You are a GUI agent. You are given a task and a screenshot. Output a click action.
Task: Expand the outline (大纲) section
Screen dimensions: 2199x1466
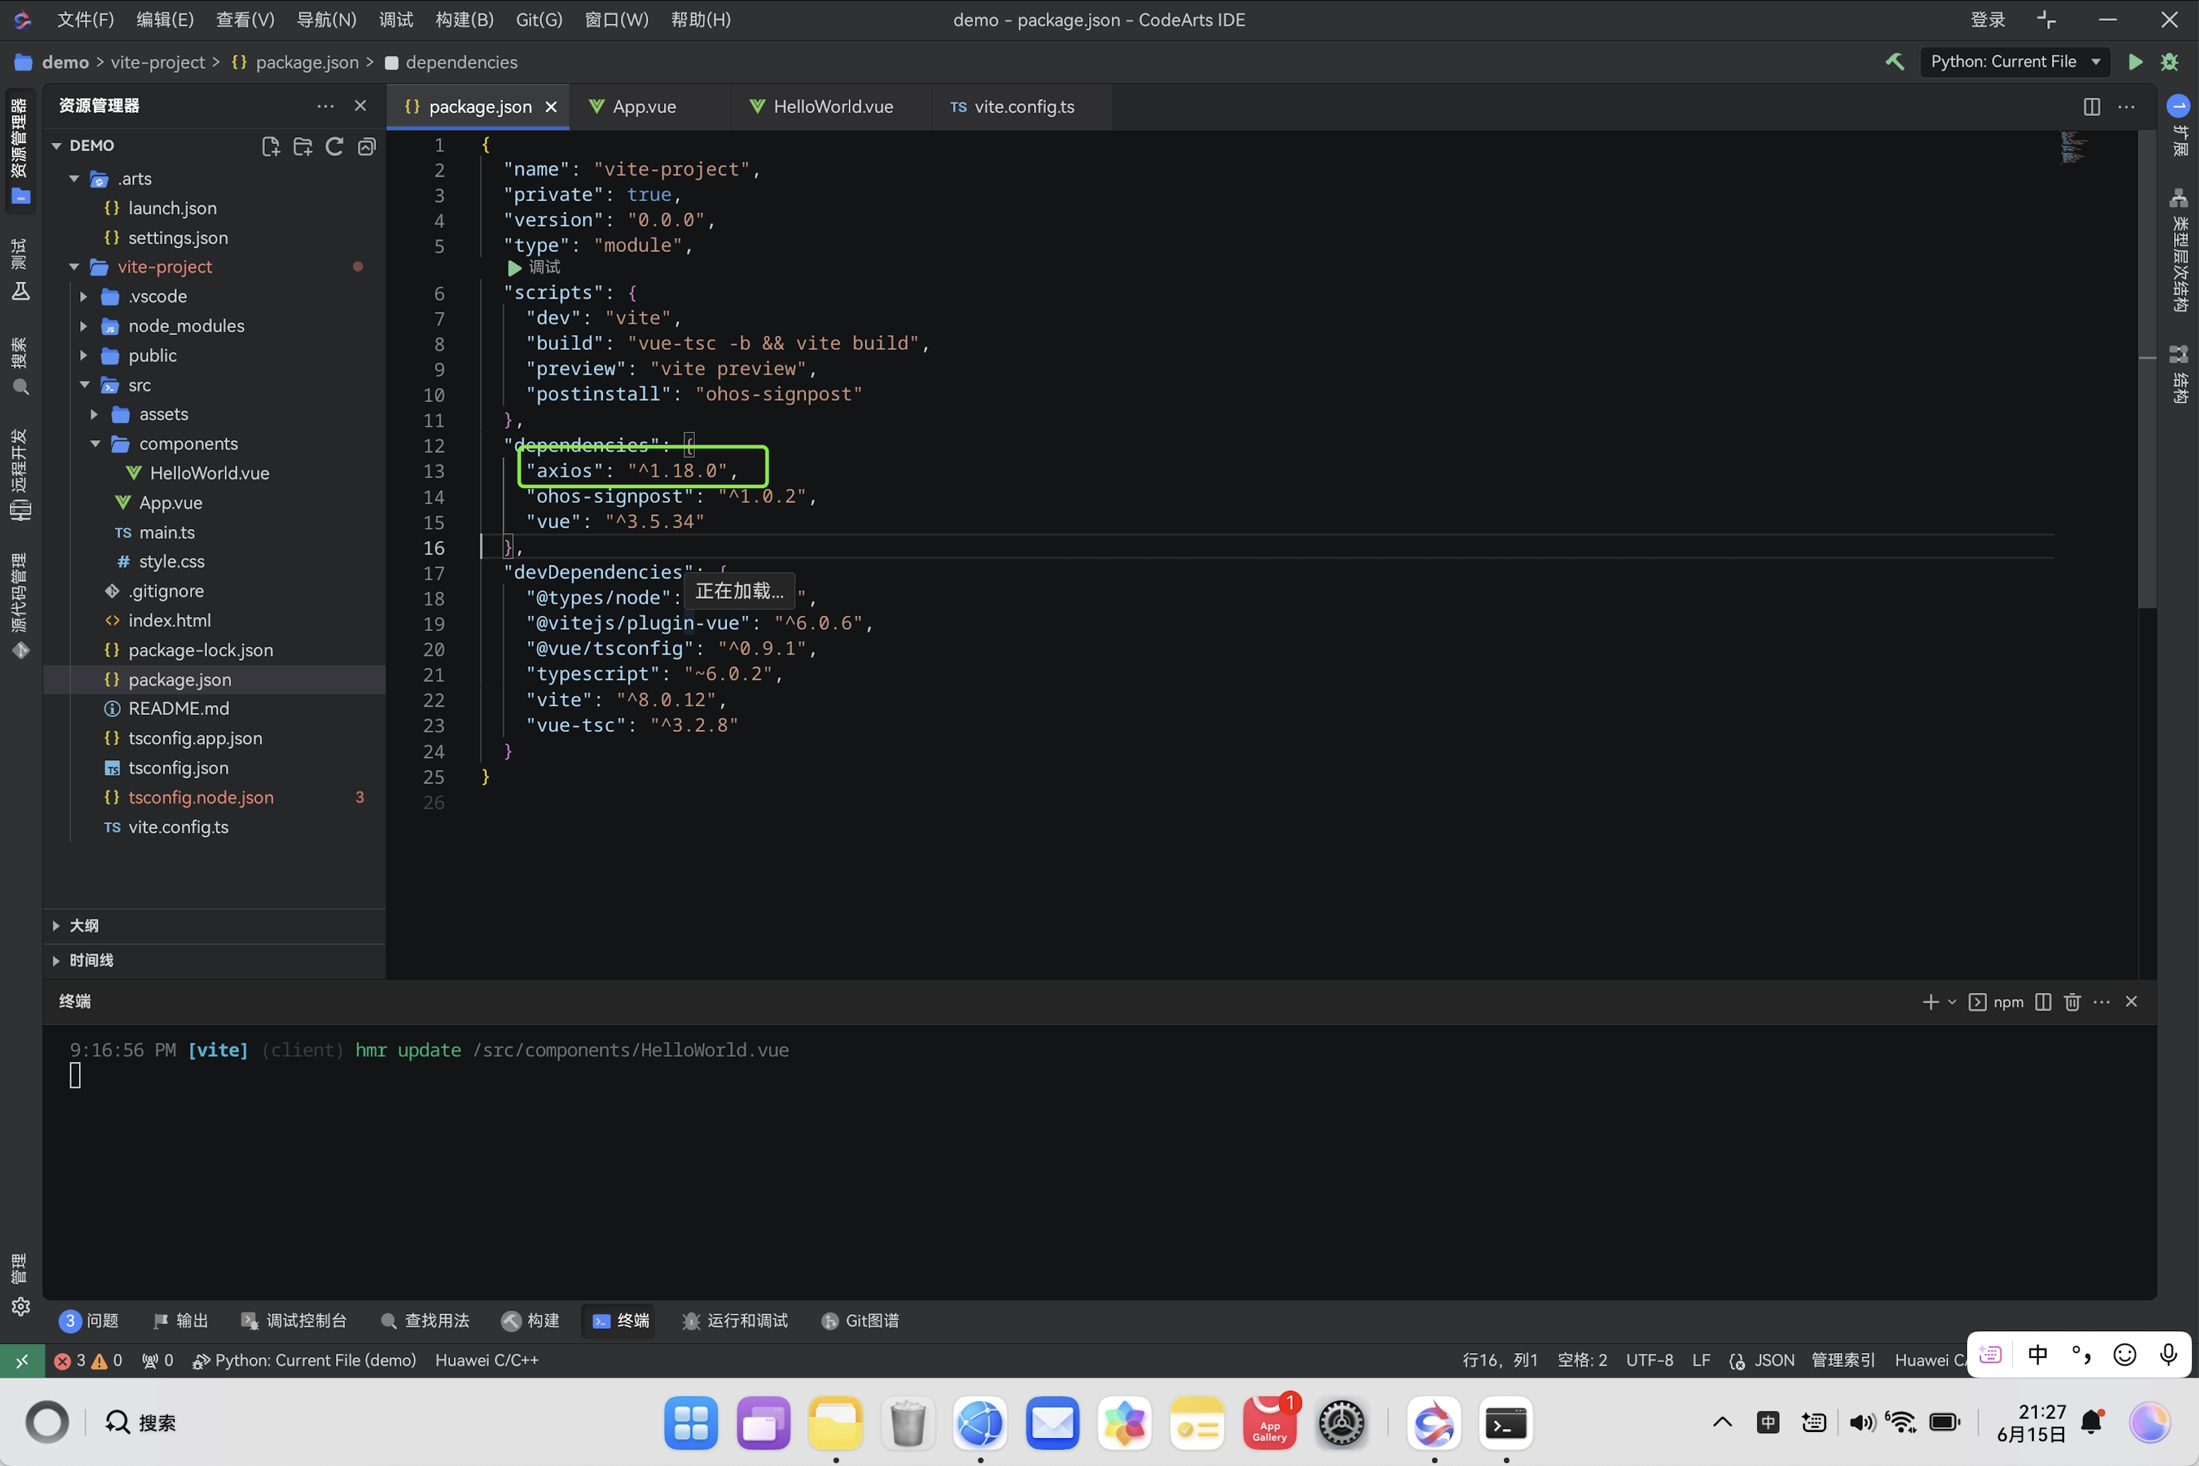pyautogui.click(x=214, y=926)
